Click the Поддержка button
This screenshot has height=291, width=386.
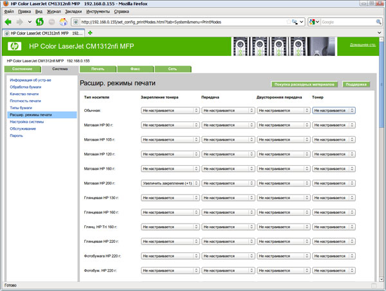356,84
